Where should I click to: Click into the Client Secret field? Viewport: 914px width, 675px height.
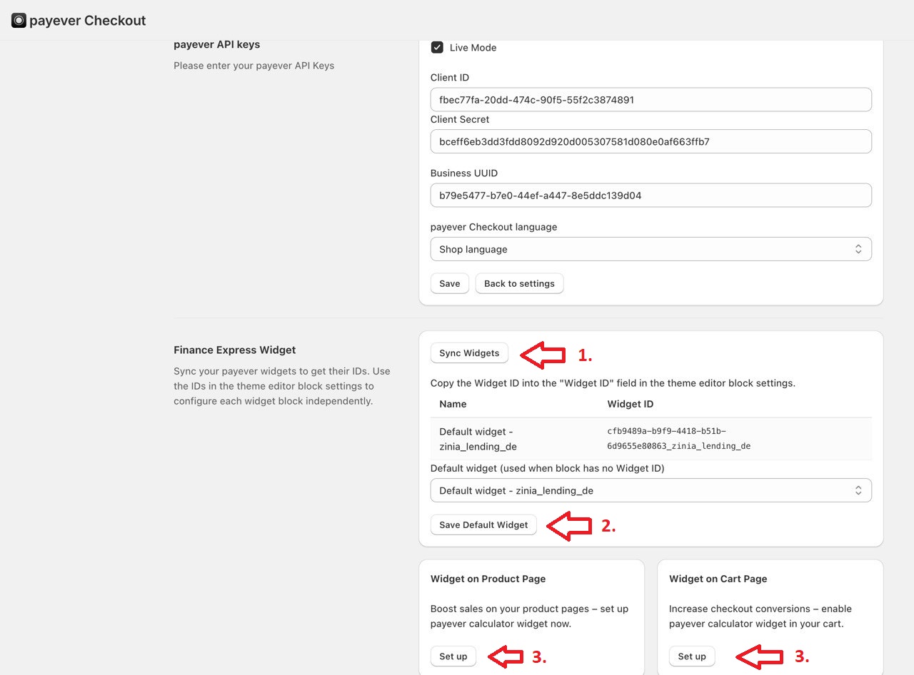pos(651,141)
